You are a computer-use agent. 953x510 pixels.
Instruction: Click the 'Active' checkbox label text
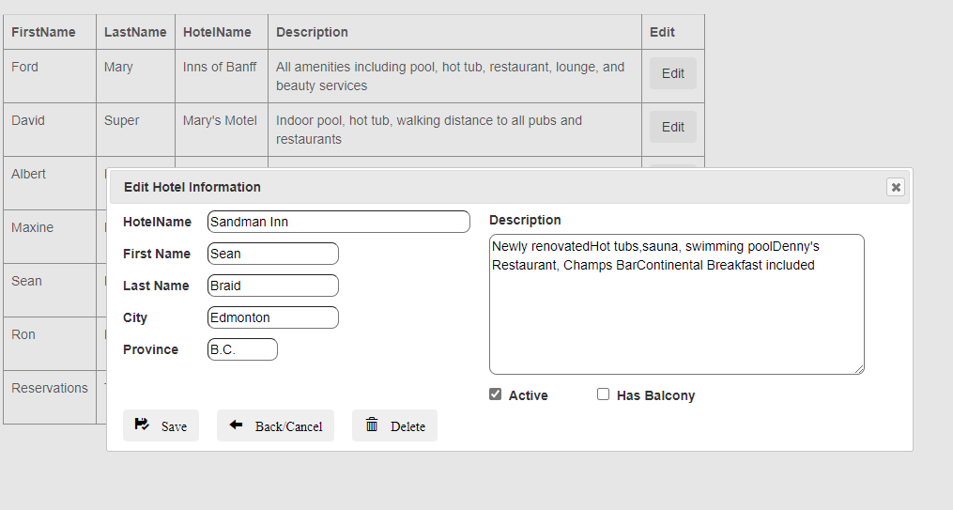click(529, 395)
